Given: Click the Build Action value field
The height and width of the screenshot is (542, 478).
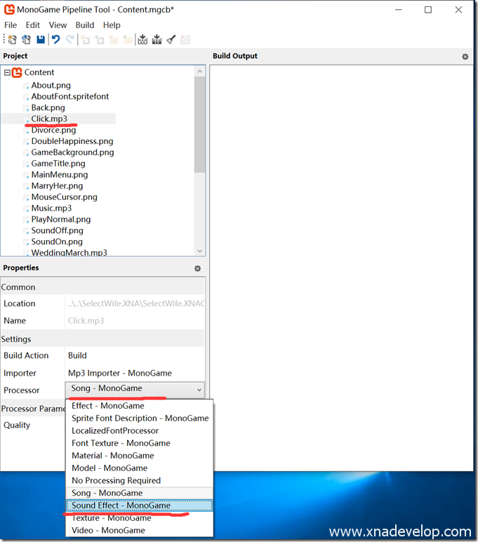Looking at the screenshot, I should tap(133, 356).
